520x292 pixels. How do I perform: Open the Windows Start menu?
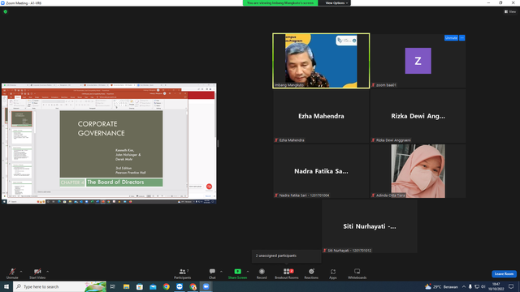click(x=6, y=286)
